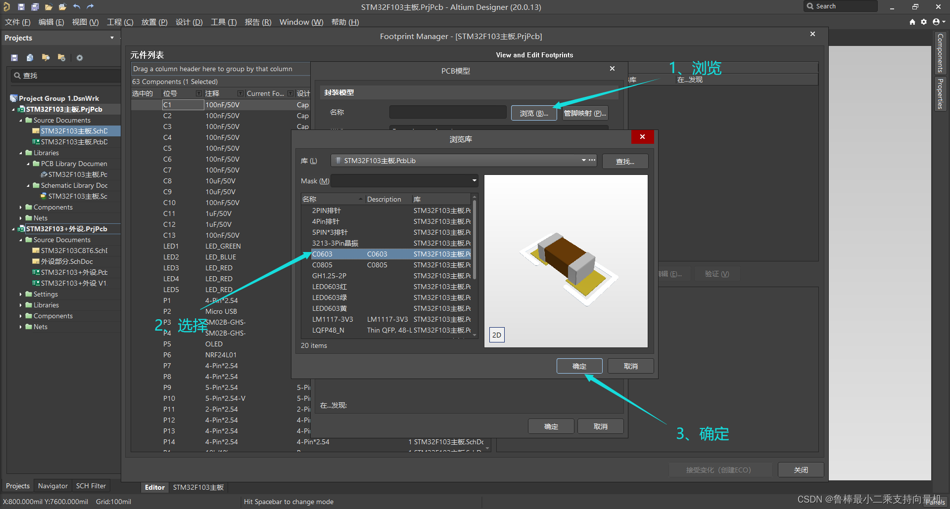Click the Save icon in the title toolbar

coord(21,7)
